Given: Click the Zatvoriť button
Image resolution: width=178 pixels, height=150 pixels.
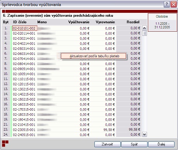Looking at the screenshot, I should [108, 144].
